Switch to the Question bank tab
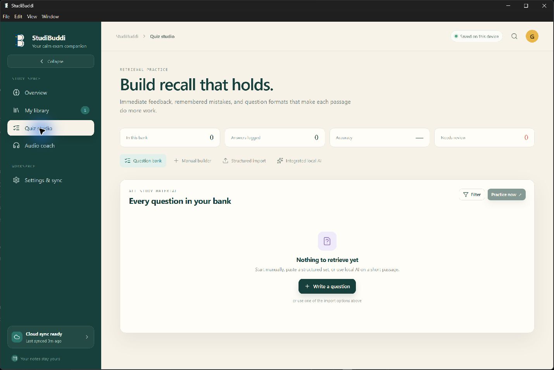The image size is (554, 370). (143, 161)
